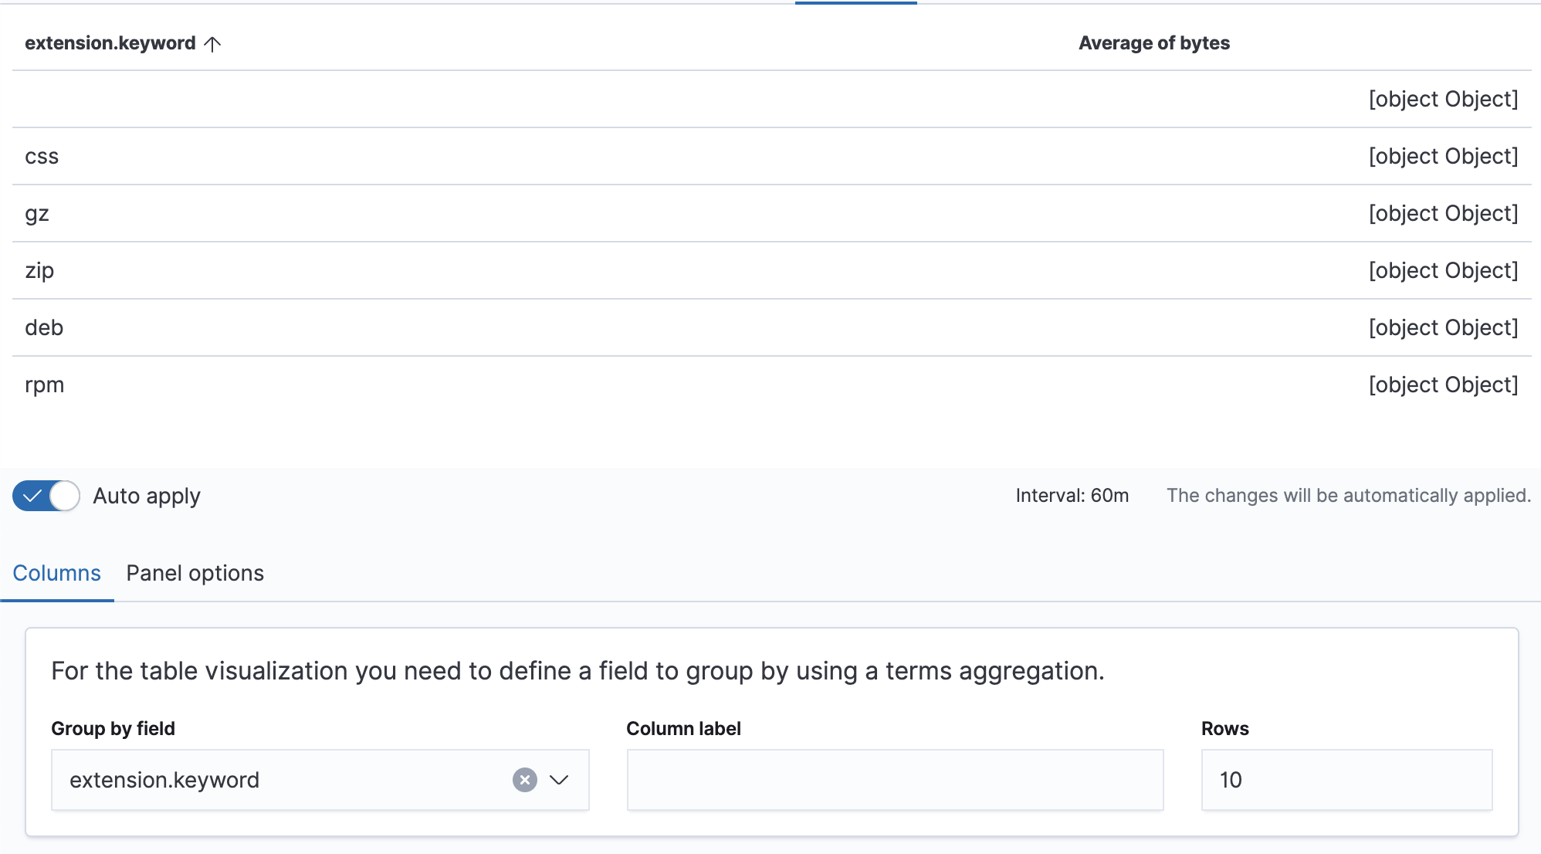Switch to the Panel options tab
1541x854 pixels.
coord(195,573)
